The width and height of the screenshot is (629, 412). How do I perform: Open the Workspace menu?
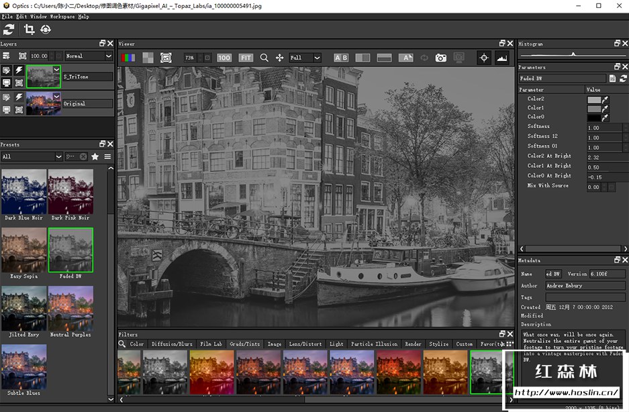pos(62,16)
